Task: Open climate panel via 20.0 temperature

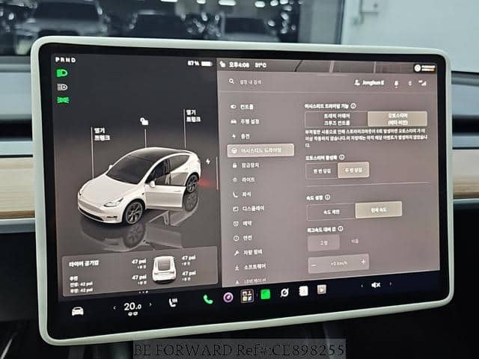Action: pos(132,307)
